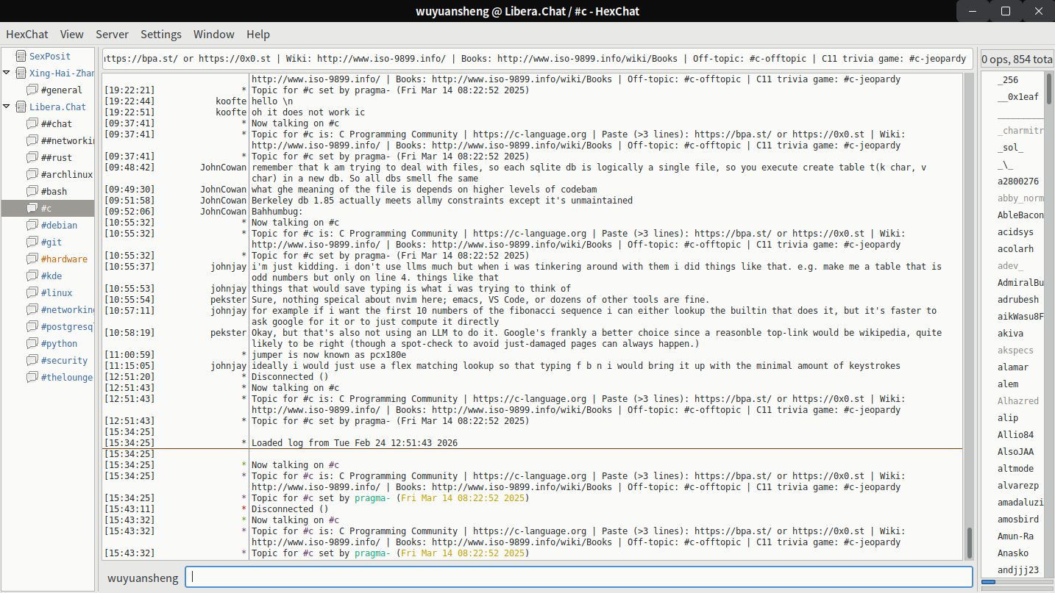This screenshot has width=1055, height=593.
Task: Select user AdmiralBu in the user list
Action: point(1020,282)
